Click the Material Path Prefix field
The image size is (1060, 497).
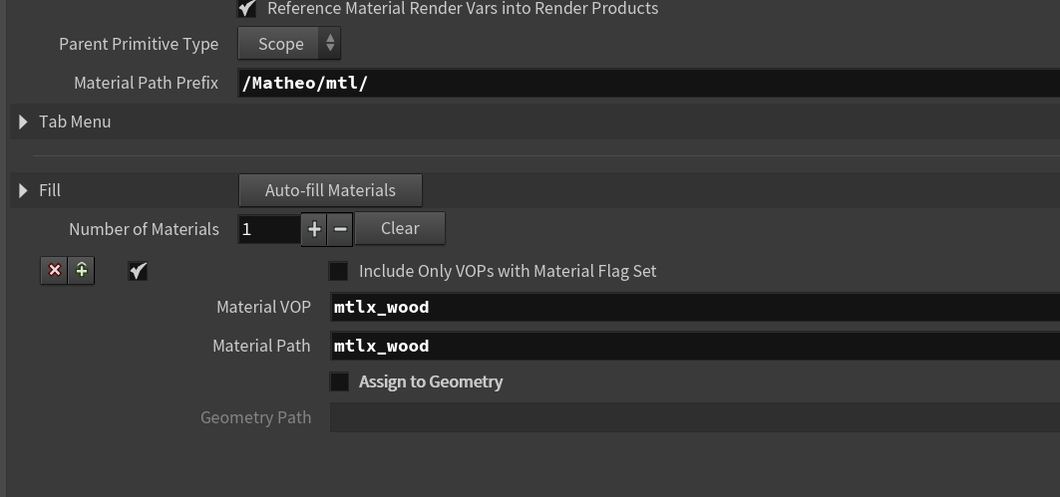648,83
